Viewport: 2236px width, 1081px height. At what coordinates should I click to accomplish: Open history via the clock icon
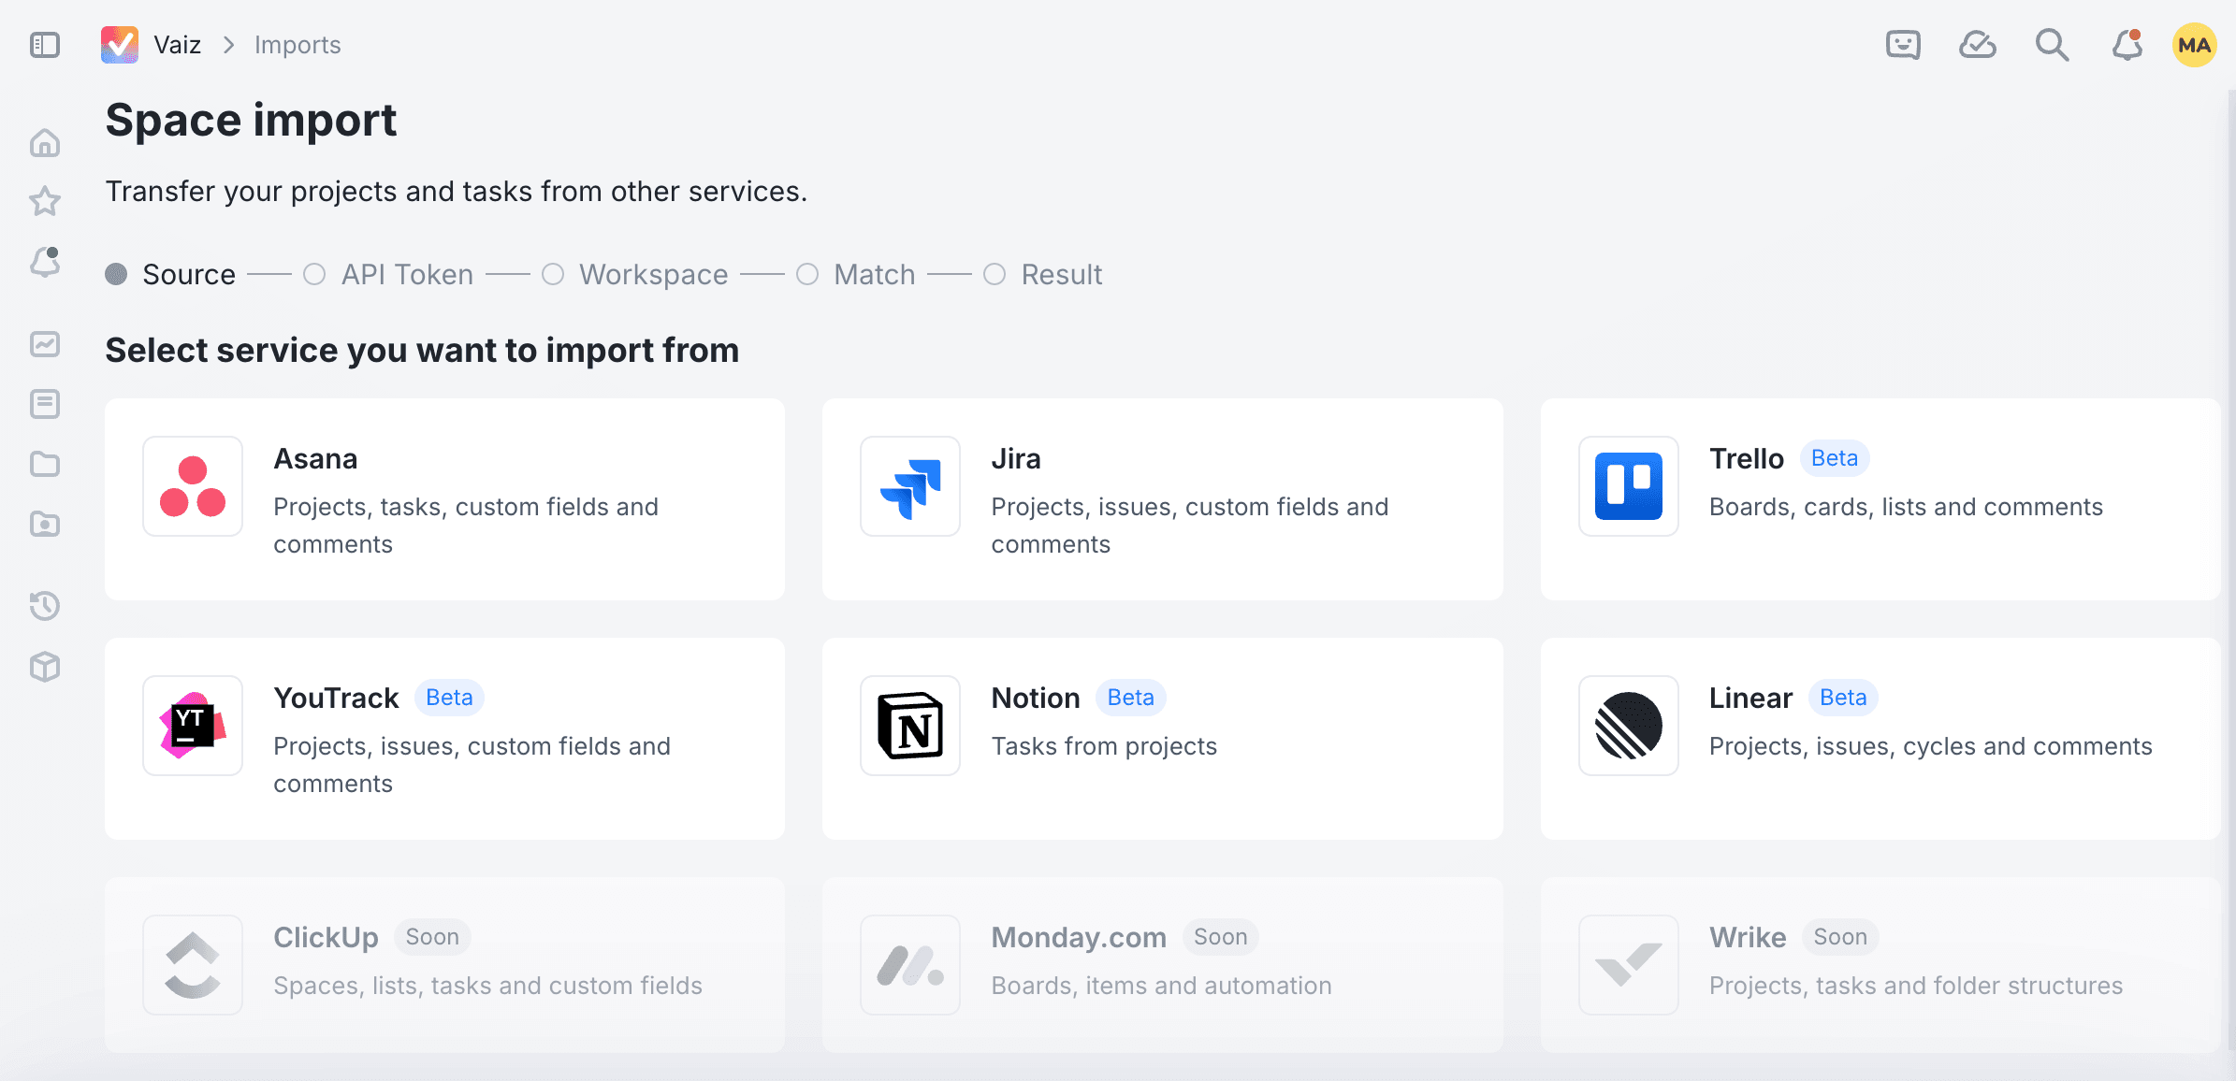(44, 606)
